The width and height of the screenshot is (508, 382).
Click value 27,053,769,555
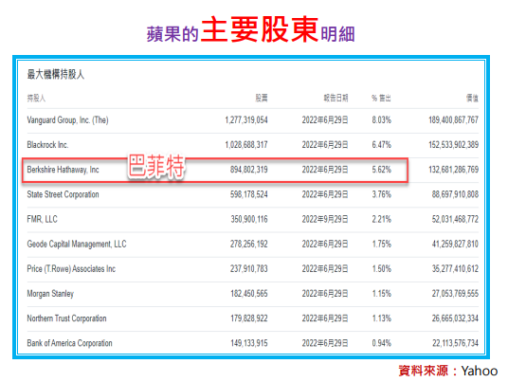click(x=455, y=294)
